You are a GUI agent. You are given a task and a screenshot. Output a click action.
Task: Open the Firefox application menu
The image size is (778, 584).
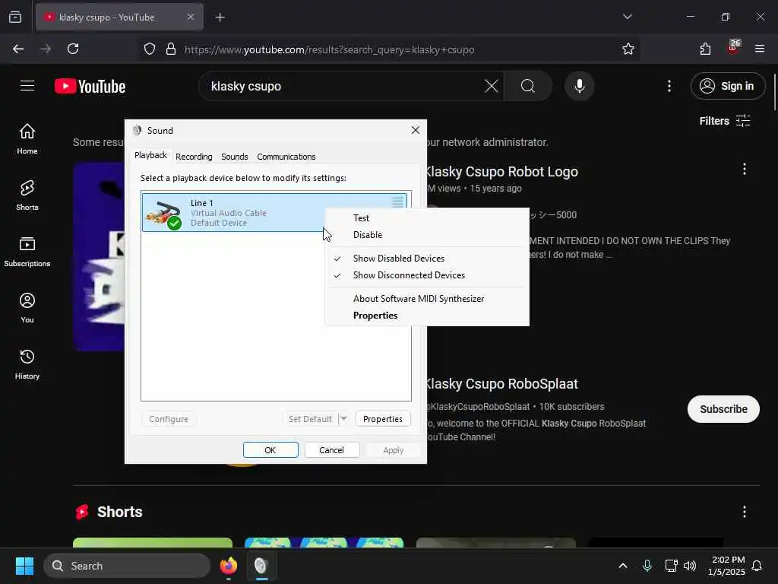point(759,49)
